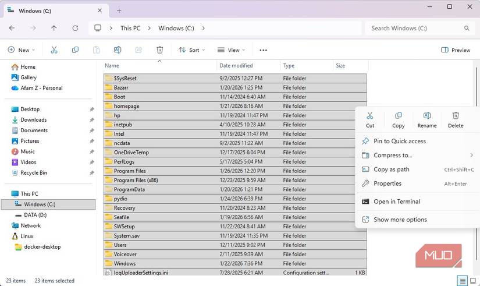Click the Paste icon in the toolbar
Image resolution: width=480 pixels, height=286 pixels.
(x=96, y=50)
